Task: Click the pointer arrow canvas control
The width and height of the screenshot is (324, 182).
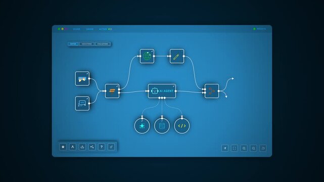Action: [225, 148]
